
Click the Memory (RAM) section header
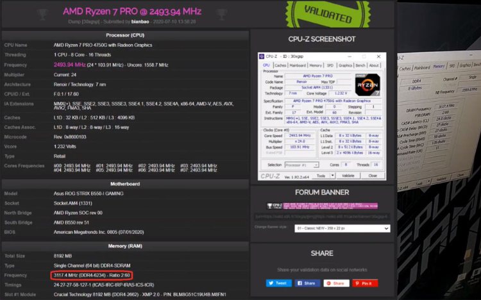click(x=125, y=246)
